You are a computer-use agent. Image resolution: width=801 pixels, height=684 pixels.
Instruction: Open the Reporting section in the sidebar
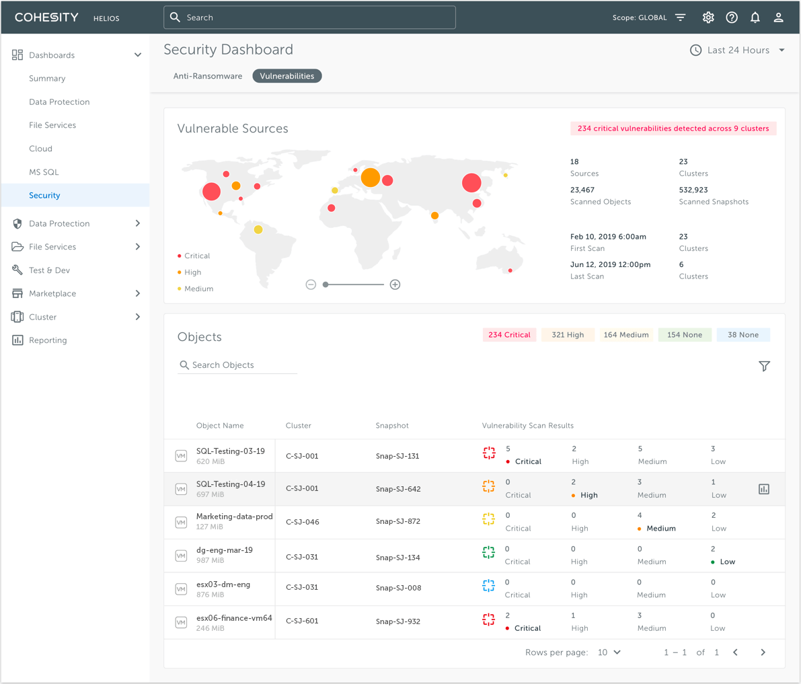[48, 340]
